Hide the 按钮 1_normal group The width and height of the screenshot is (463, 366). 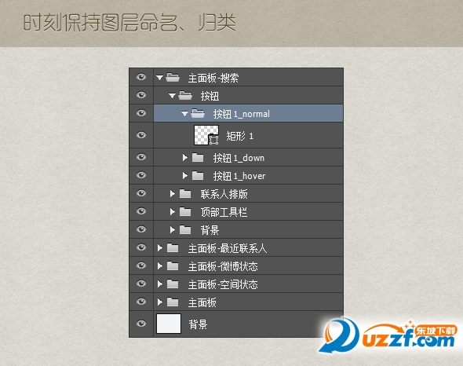click(x=141, y=113)
